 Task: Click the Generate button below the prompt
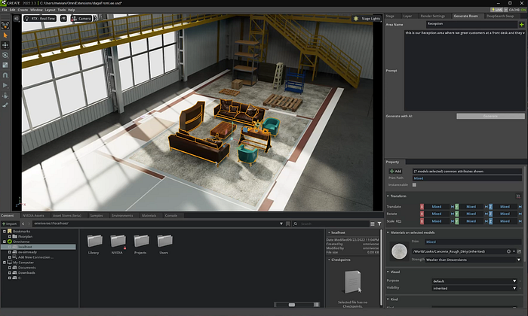pyautogui.click(x=490, y=116)
